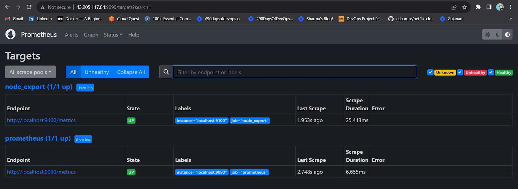Open #90daysofdevops o... bookmark
Screen dimensions: 518x189
[220, 19]
